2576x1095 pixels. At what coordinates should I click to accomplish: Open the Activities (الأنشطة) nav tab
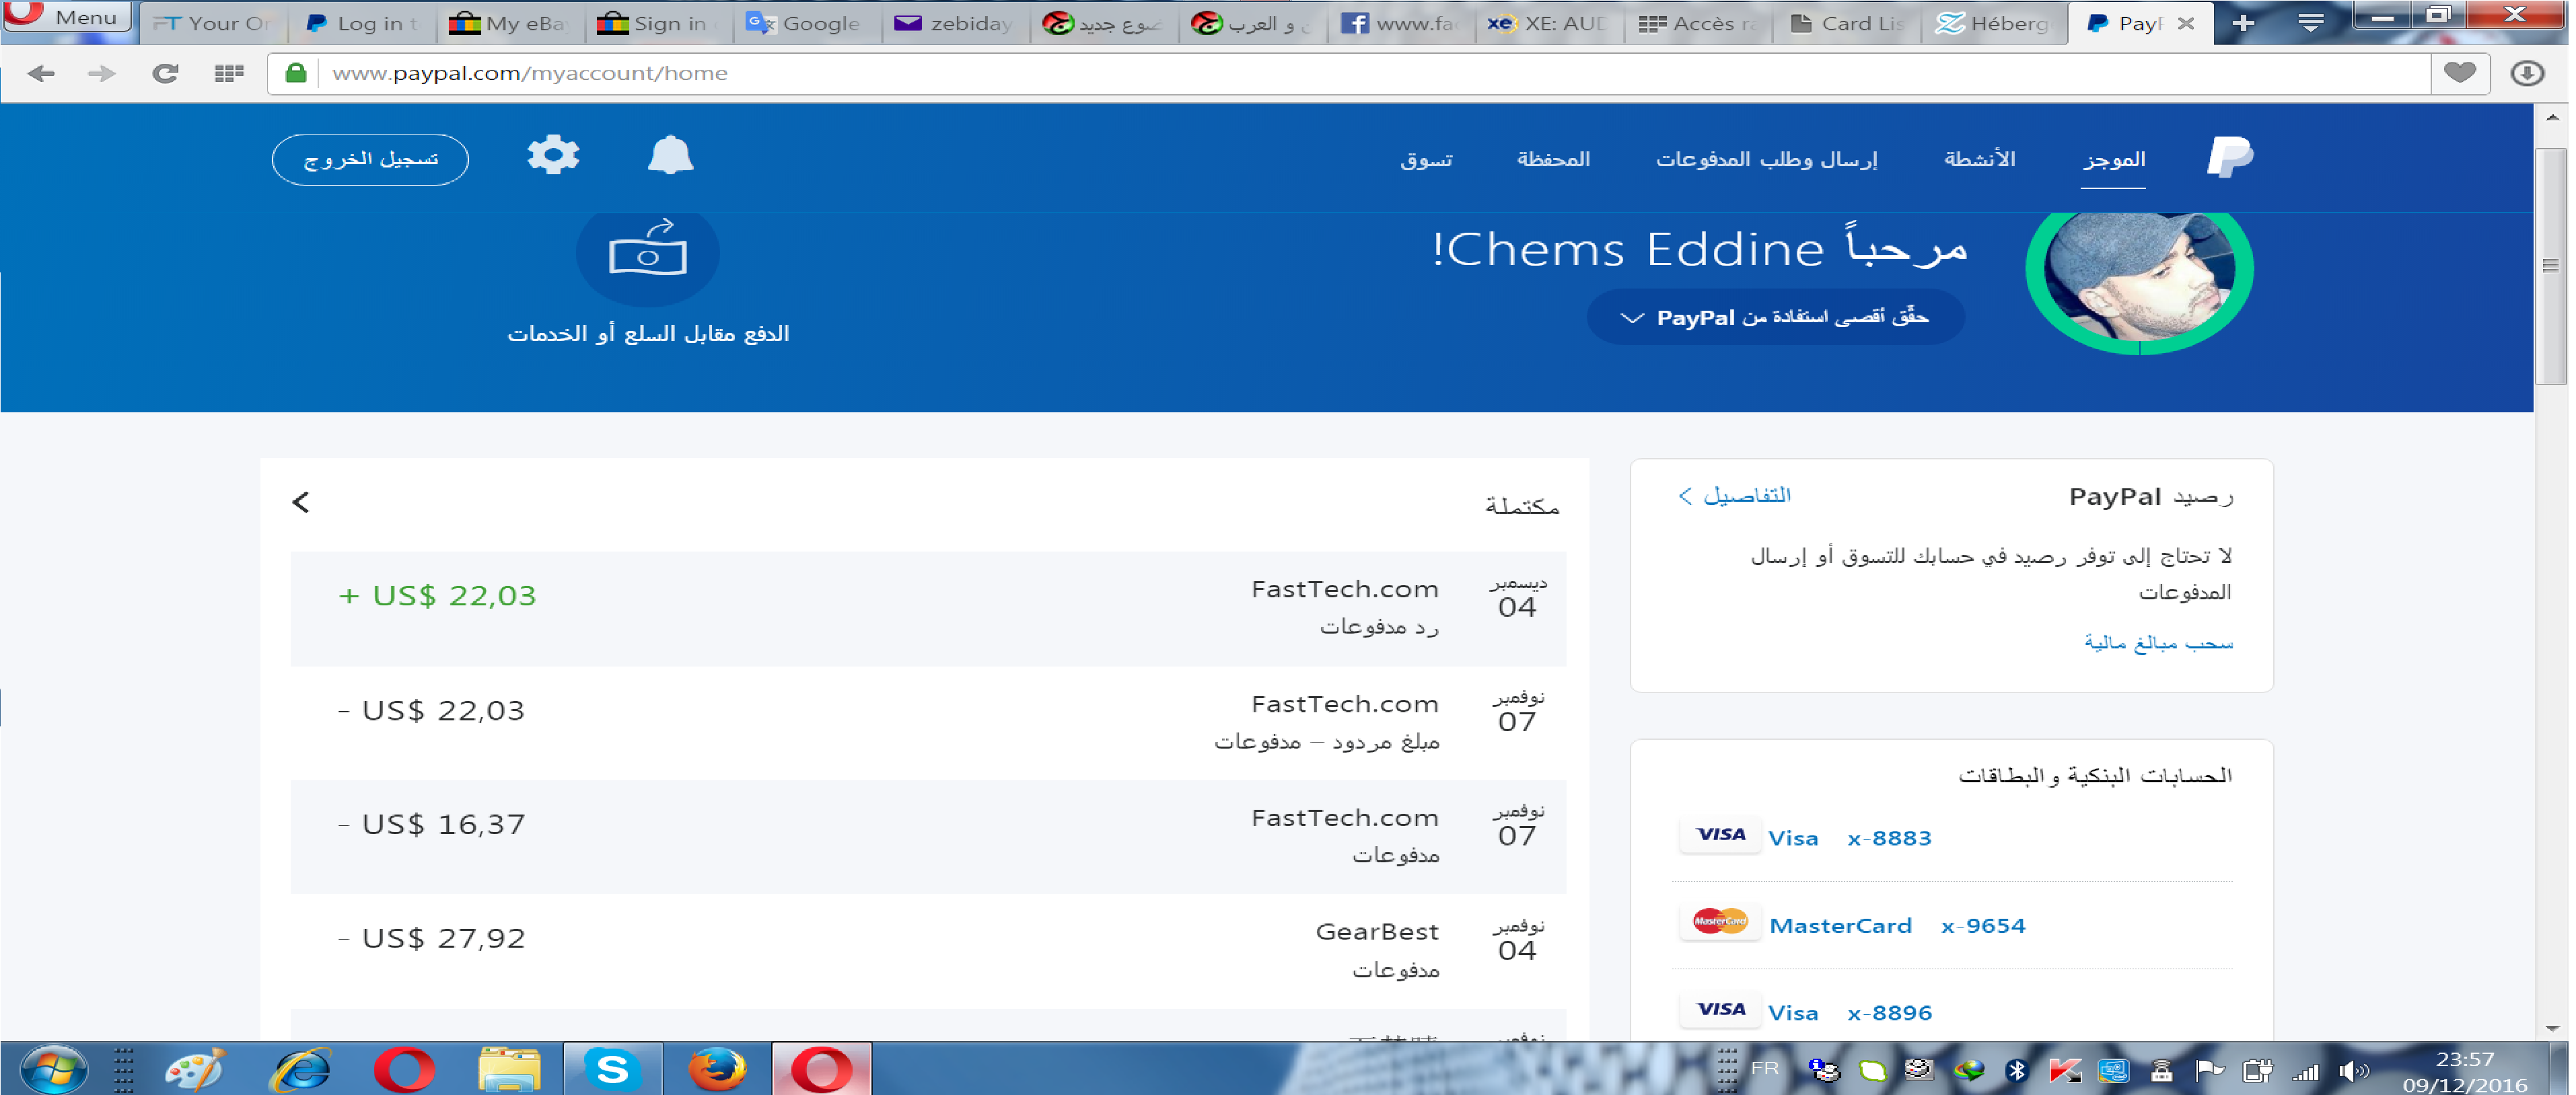[1979, 160]
